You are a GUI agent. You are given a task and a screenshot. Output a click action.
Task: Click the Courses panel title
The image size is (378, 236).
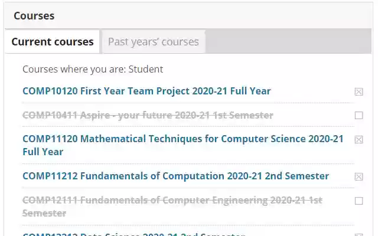(x=34, y=16)
